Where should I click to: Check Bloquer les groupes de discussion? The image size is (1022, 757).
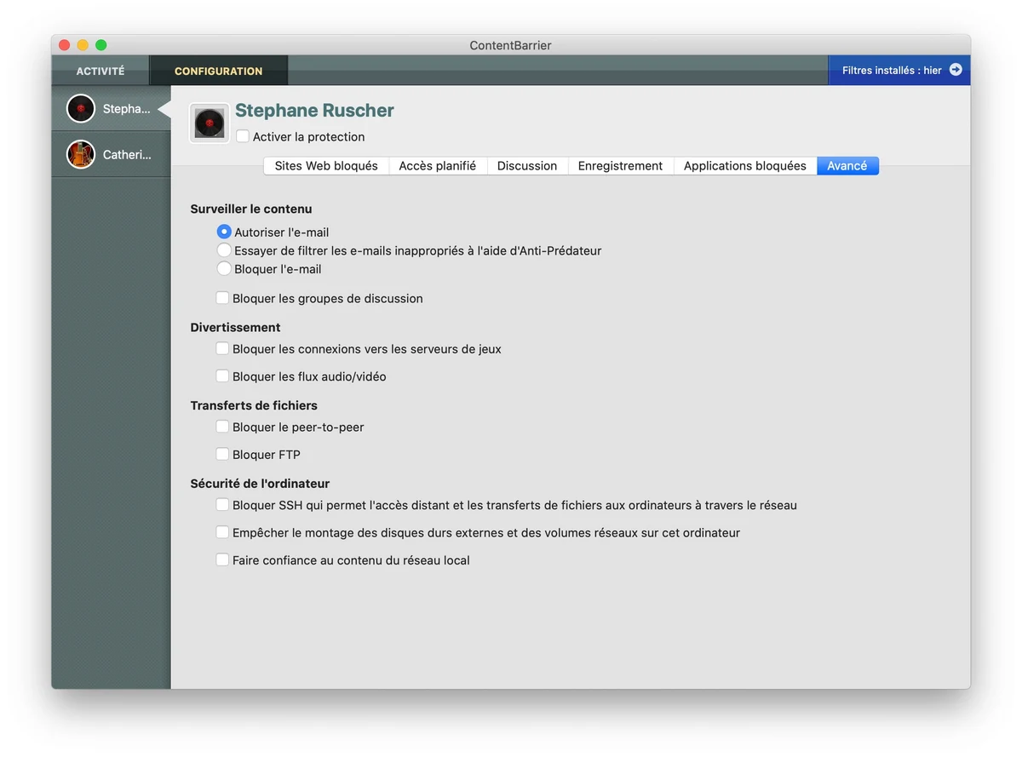(x=222, y=298)
